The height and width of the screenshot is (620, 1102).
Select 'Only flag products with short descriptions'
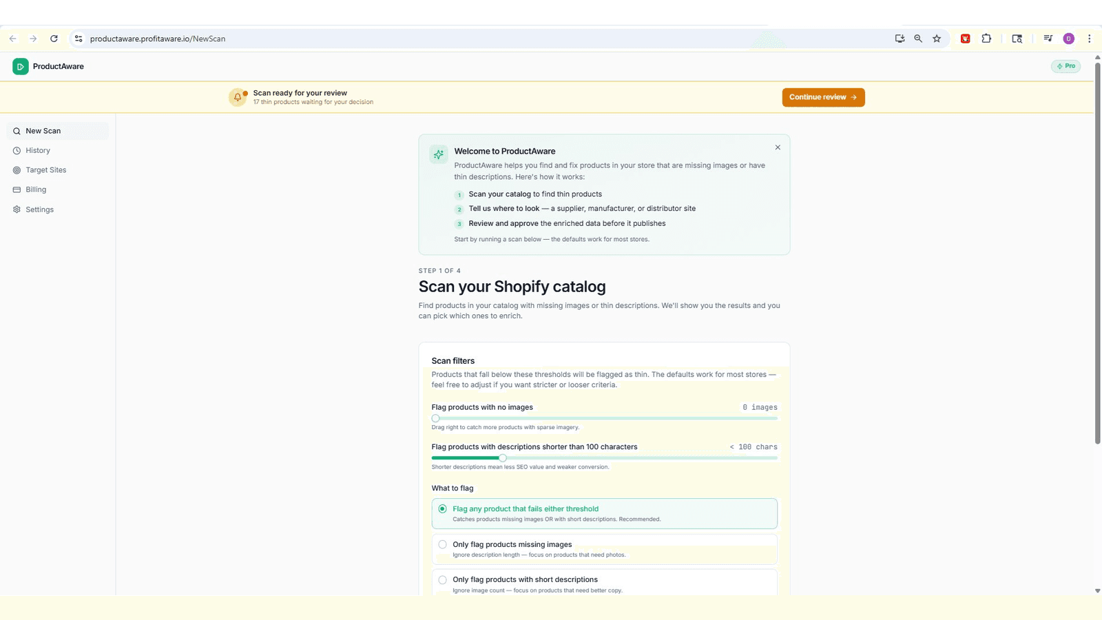point(604,583)
